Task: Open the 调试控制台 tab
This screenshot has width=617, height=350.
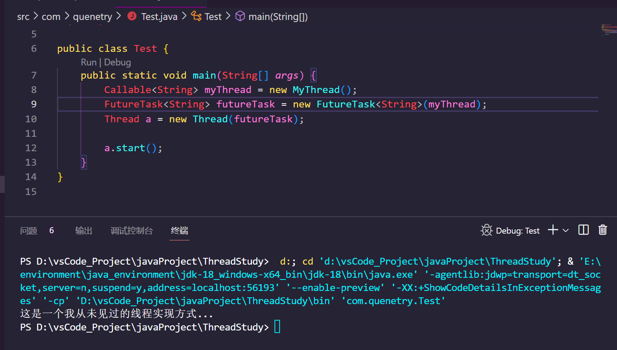Action: (131, 231)
